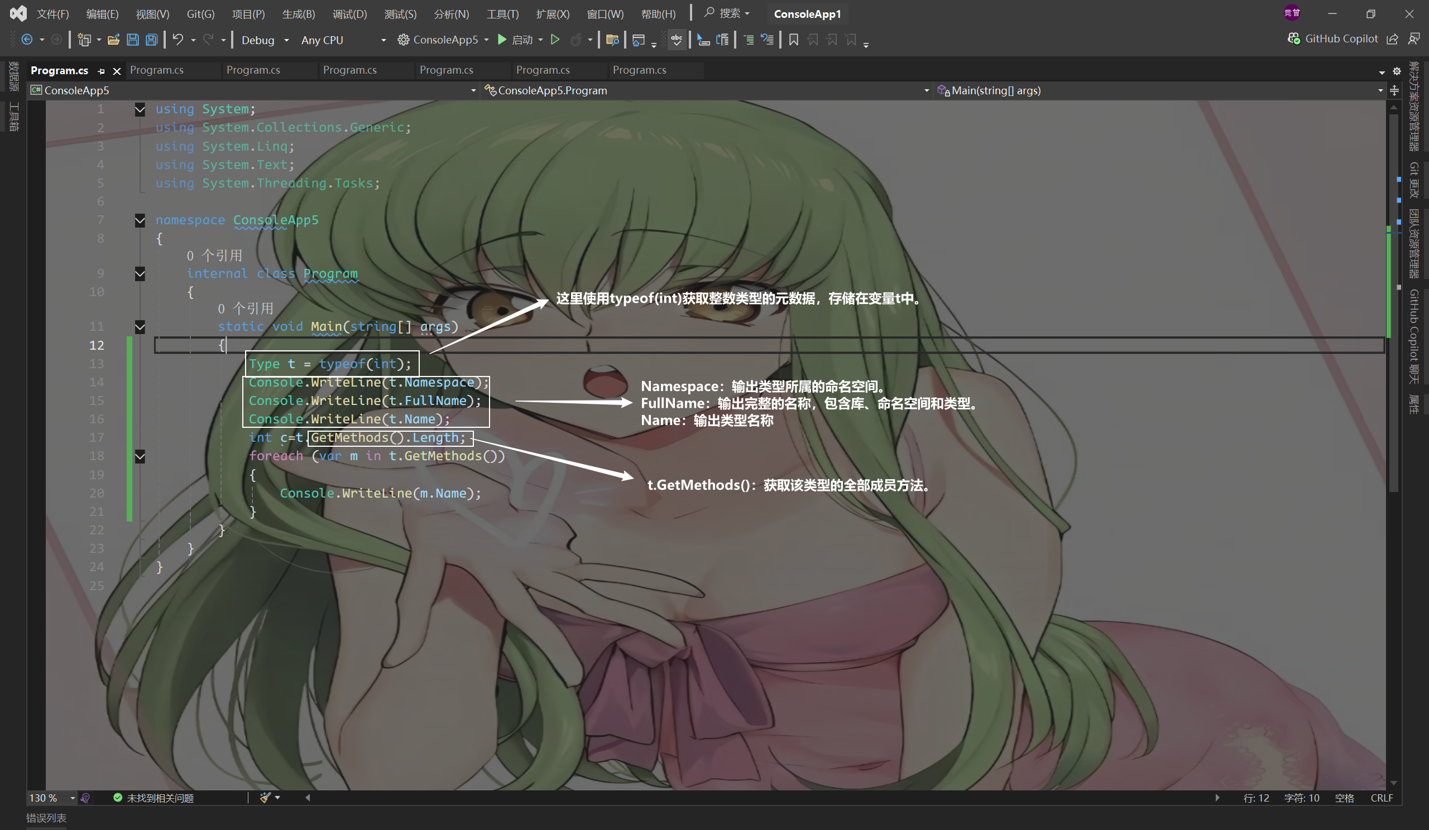Image resolution: width=1429 pixels, height=830 pixels.
Task: Go to previous bookmark icon
Action: (813, 40)
